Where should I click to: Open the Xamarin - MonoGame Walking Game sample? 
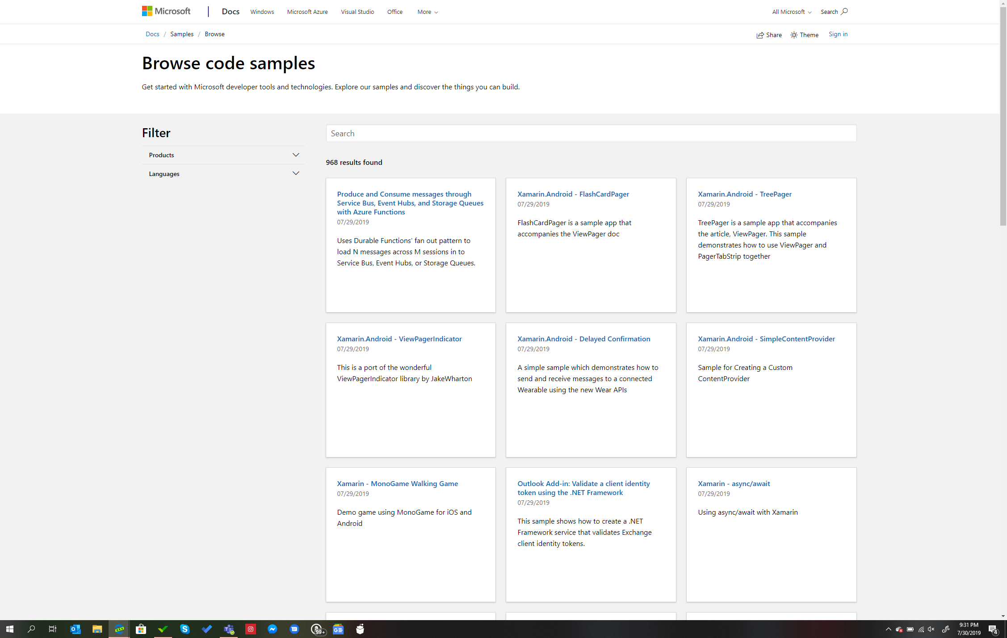point(397,483)
